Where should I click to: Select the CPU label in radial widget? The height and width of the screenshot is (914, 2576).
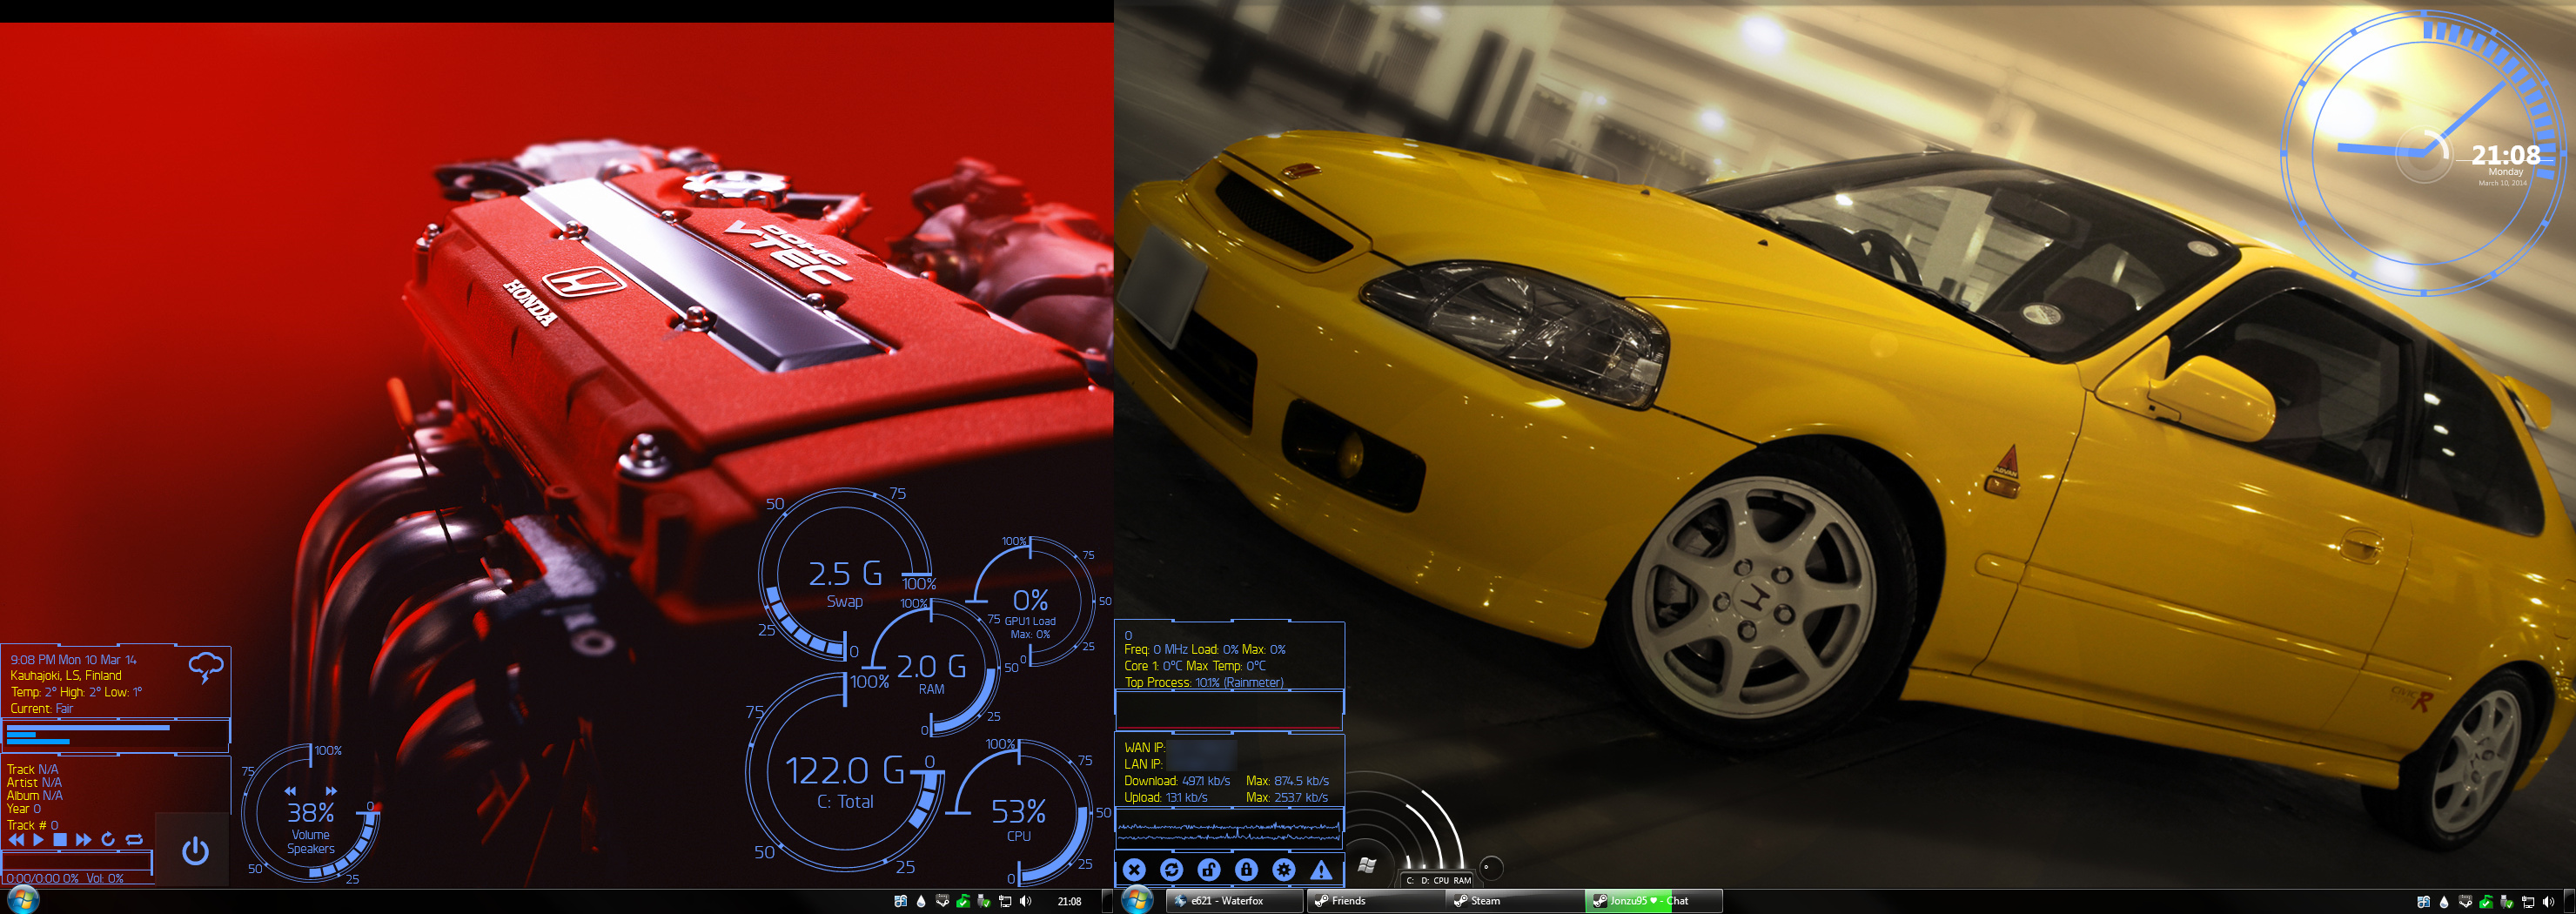click(1441, 881)
